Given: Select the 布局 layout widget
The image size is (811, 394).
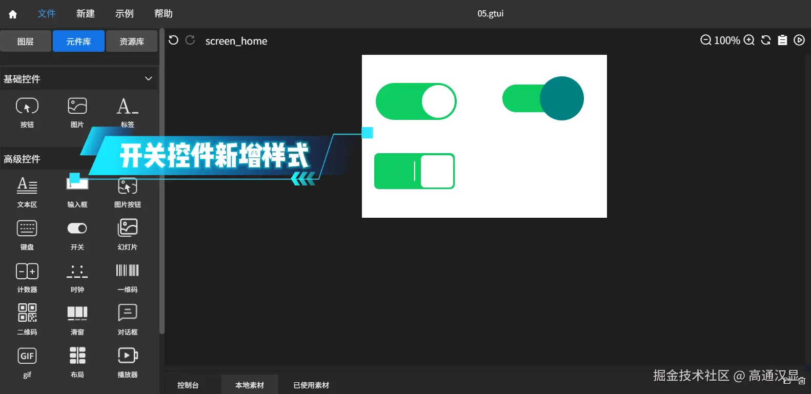Looking at the screenshot, I should (x=77, y=362).
